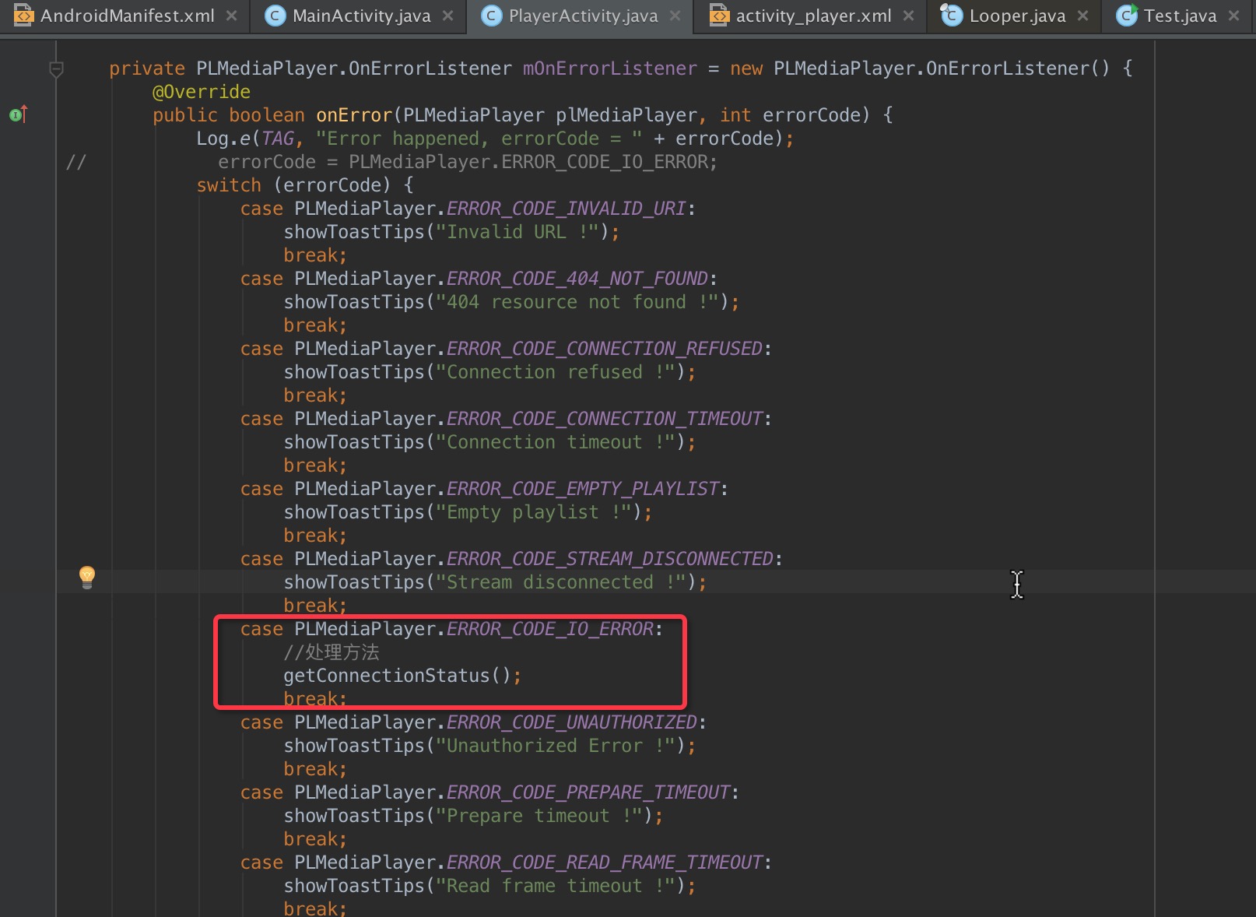Viewport: 1256px width, 917px height.
Task: Click the "Read frame timeout !" string
Action: (556, 886)
